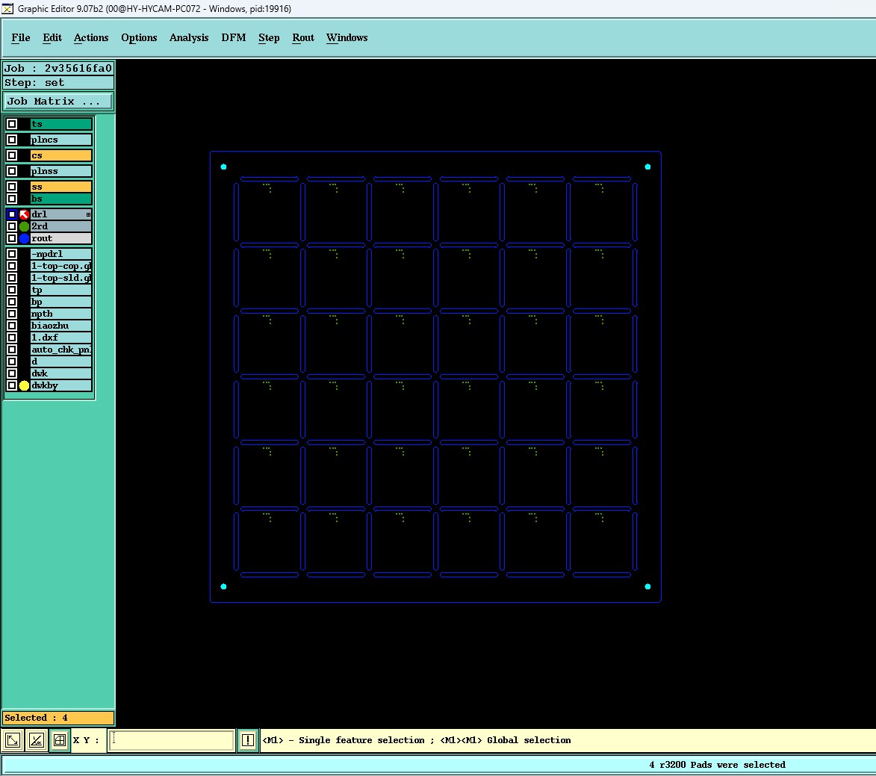
Task: Toggle the npth layer checkbox
Action: tap(12, 314)
